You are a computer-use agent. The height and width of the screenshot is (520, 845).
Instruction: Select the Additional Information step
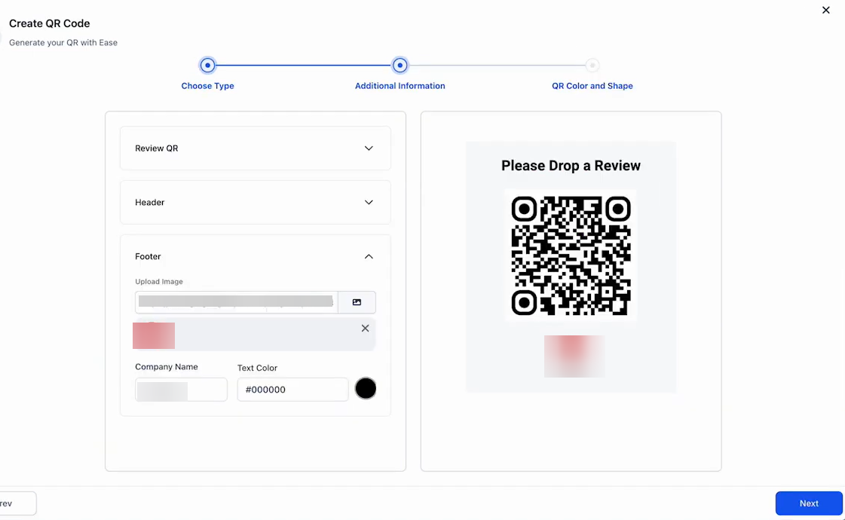(x=400, y=86)
